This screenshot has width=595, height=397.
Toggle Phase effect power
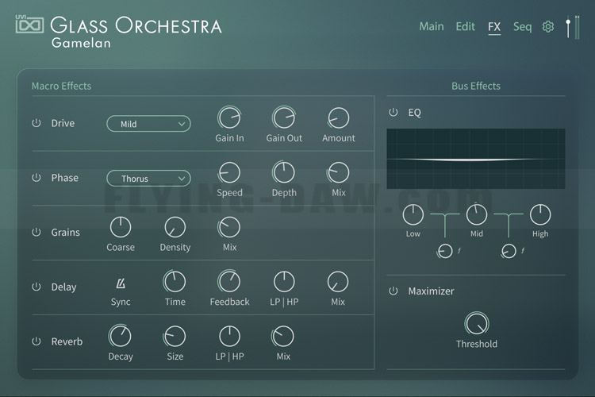click(x=36, y=177)
